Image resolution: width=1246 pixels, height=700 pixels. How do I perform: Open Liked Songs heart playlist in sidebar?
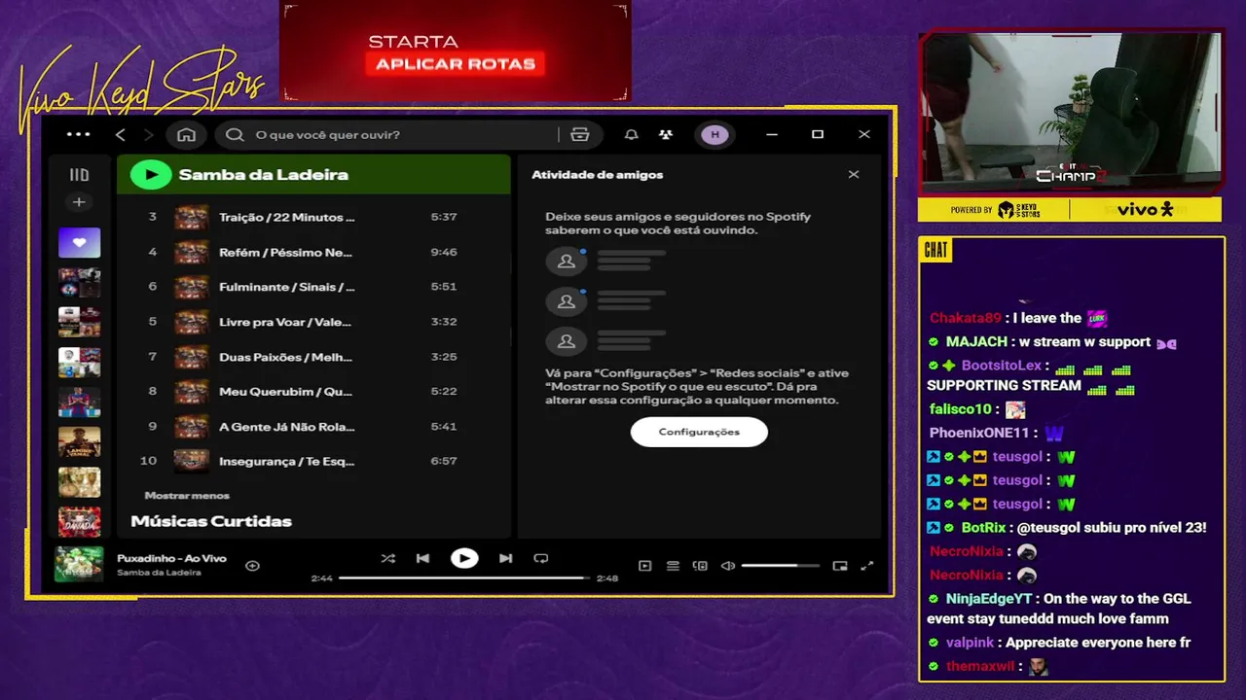pyautogui.click(x=79, y=242)
